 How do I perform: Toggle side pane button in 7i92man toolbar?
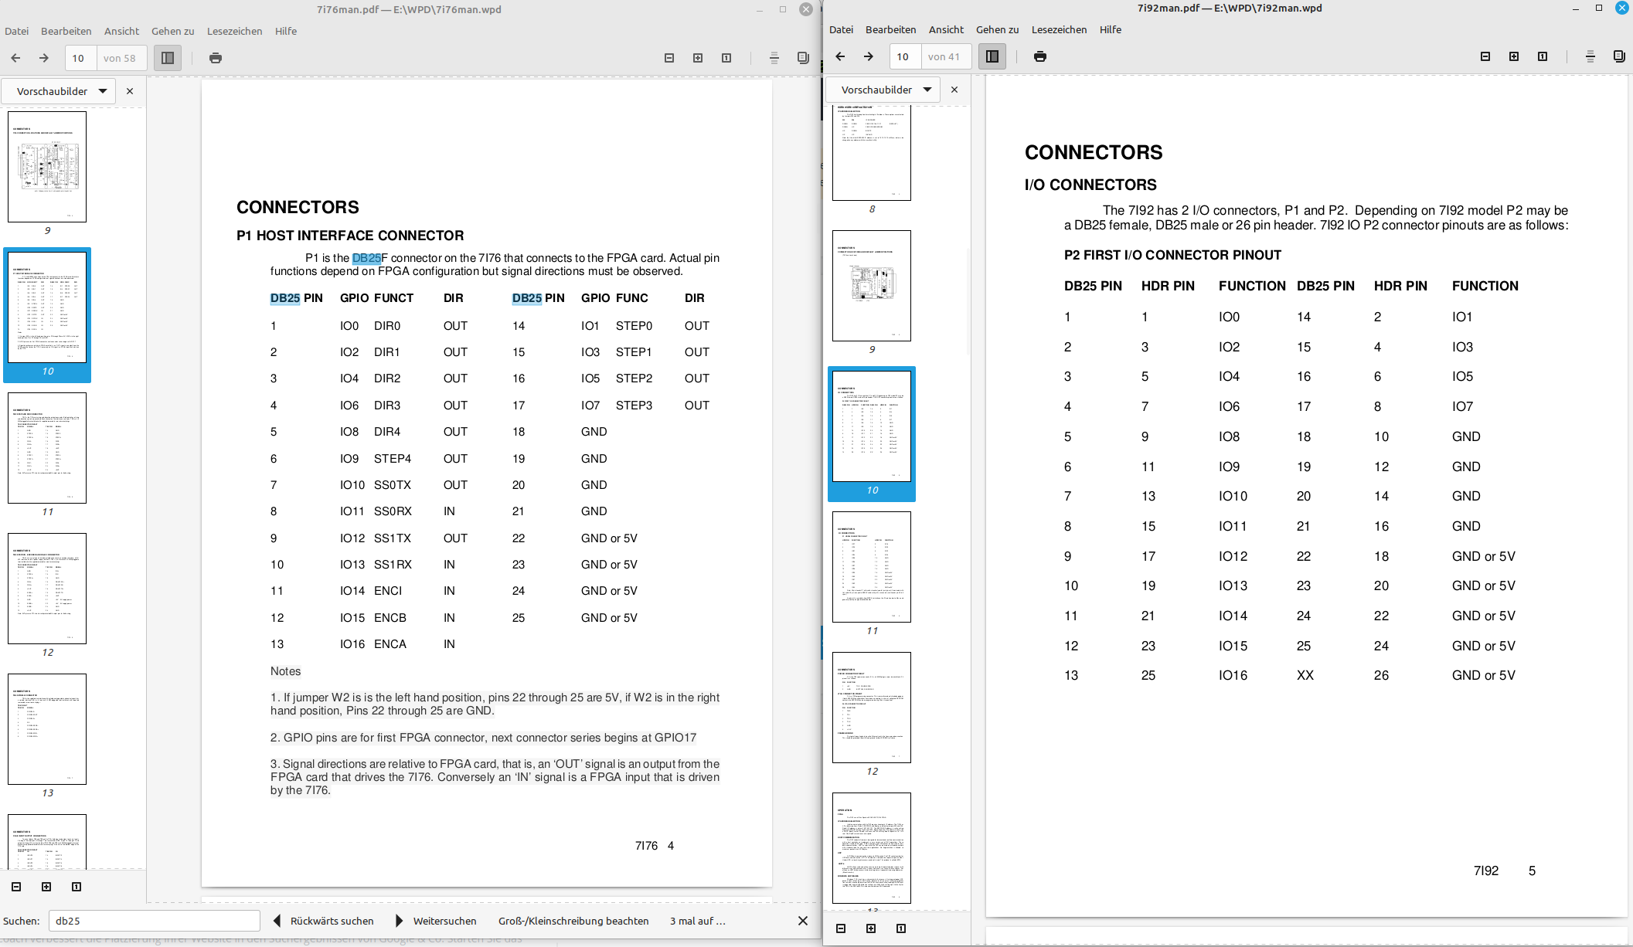pyautogui.click(x=992, y=56)
